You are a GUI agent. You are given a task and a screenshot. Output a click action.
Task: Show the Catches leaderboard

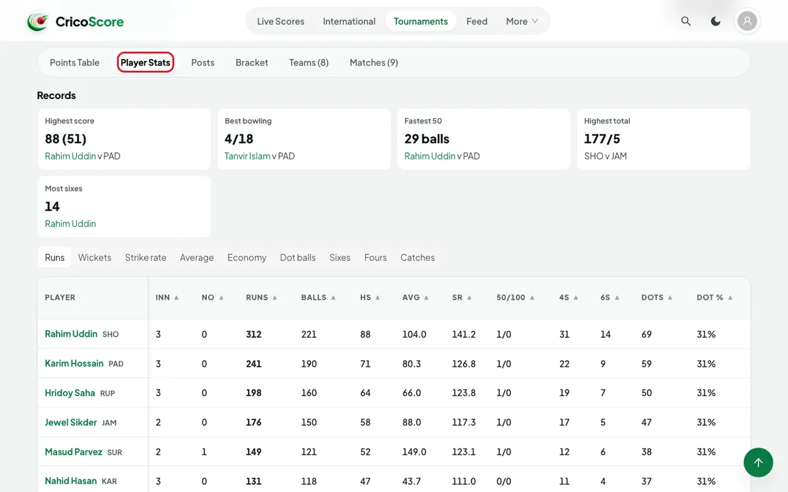(x=418, y=257)
